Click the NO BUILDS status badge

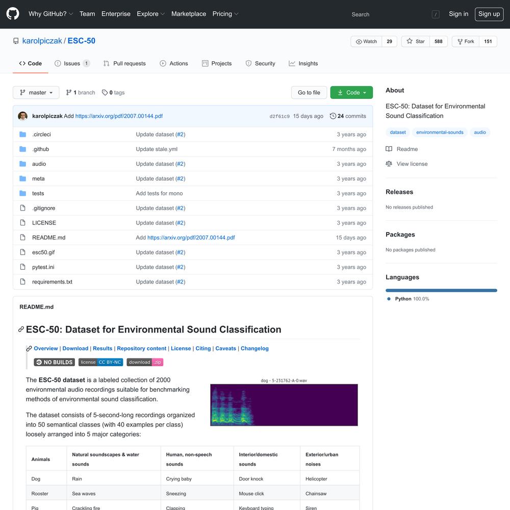(x=55, y=362)
